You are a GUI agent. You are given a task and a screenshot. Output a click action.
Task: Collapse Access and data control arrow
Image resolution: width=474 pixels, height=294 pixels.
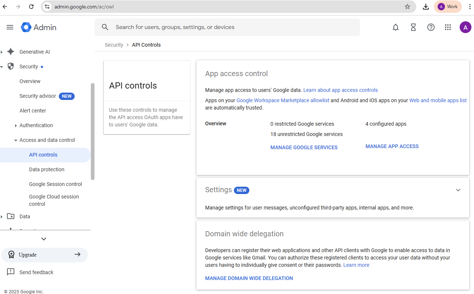pyautogui.click(x=16, y=140)
